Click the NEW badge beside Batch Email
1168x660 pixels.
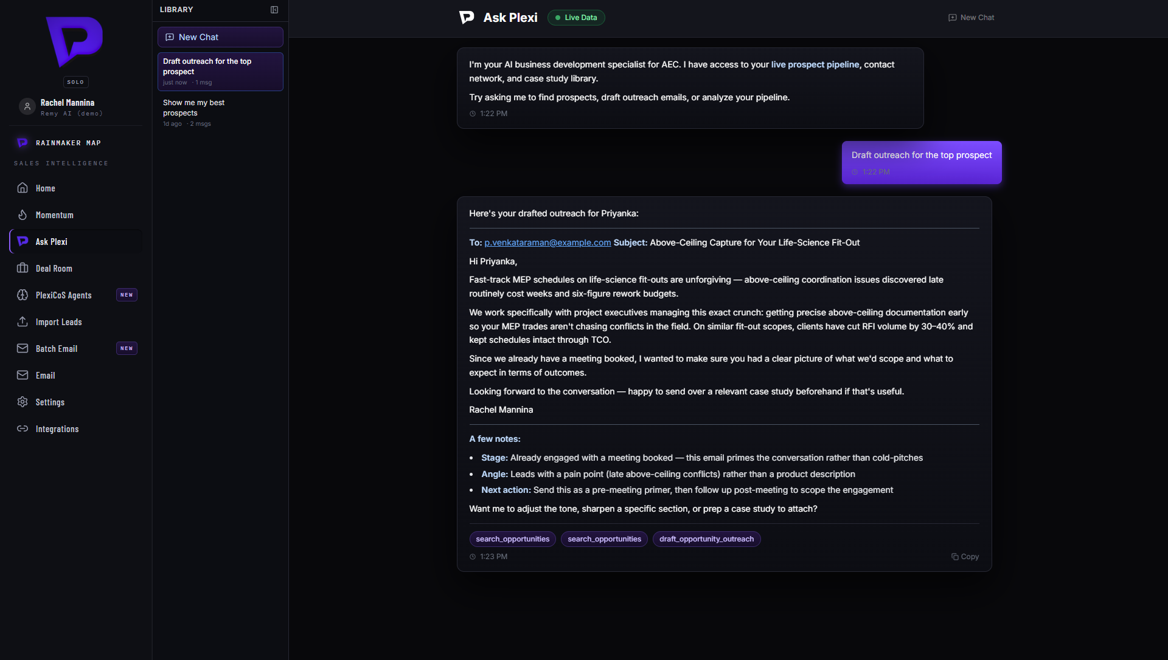point(127,348)
